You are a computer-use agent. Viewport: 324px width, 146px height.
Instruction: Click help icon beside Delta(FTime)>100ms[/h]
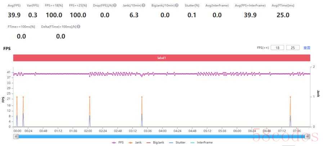78,27
